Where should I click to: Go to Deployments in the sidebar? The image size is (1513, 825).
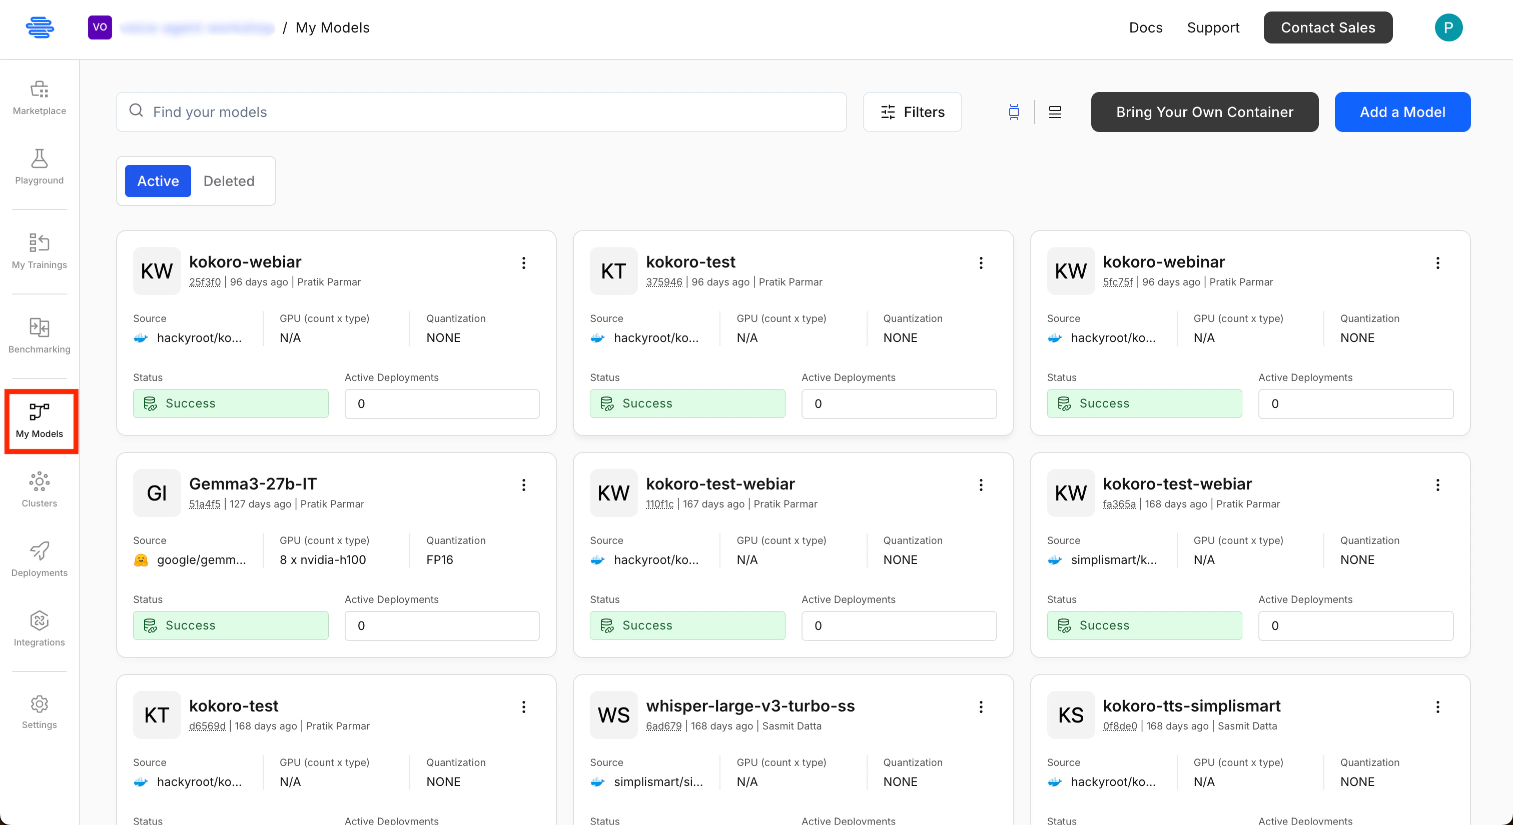(x=40, y=560)
